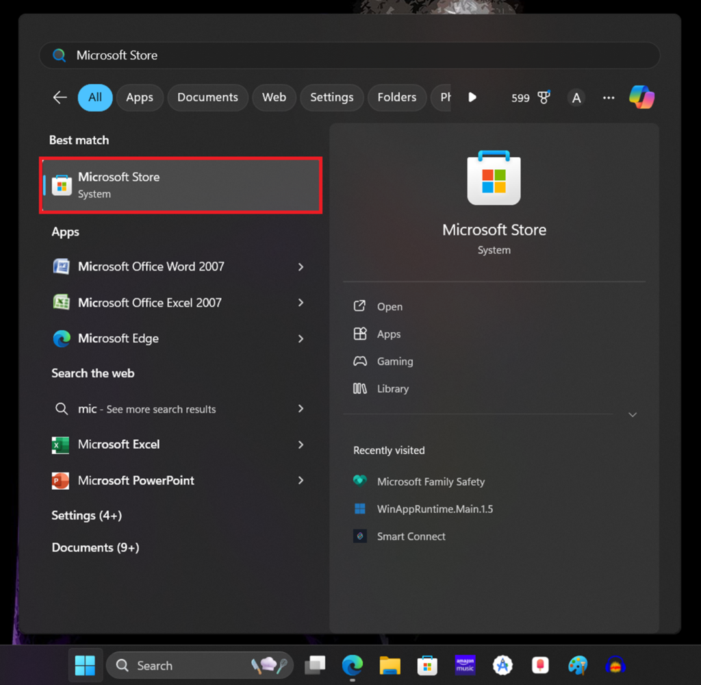The width and height of the screenshot is (701, 685).
Task: Open recently visited Microsoft Family Safety
Action: 431,482
